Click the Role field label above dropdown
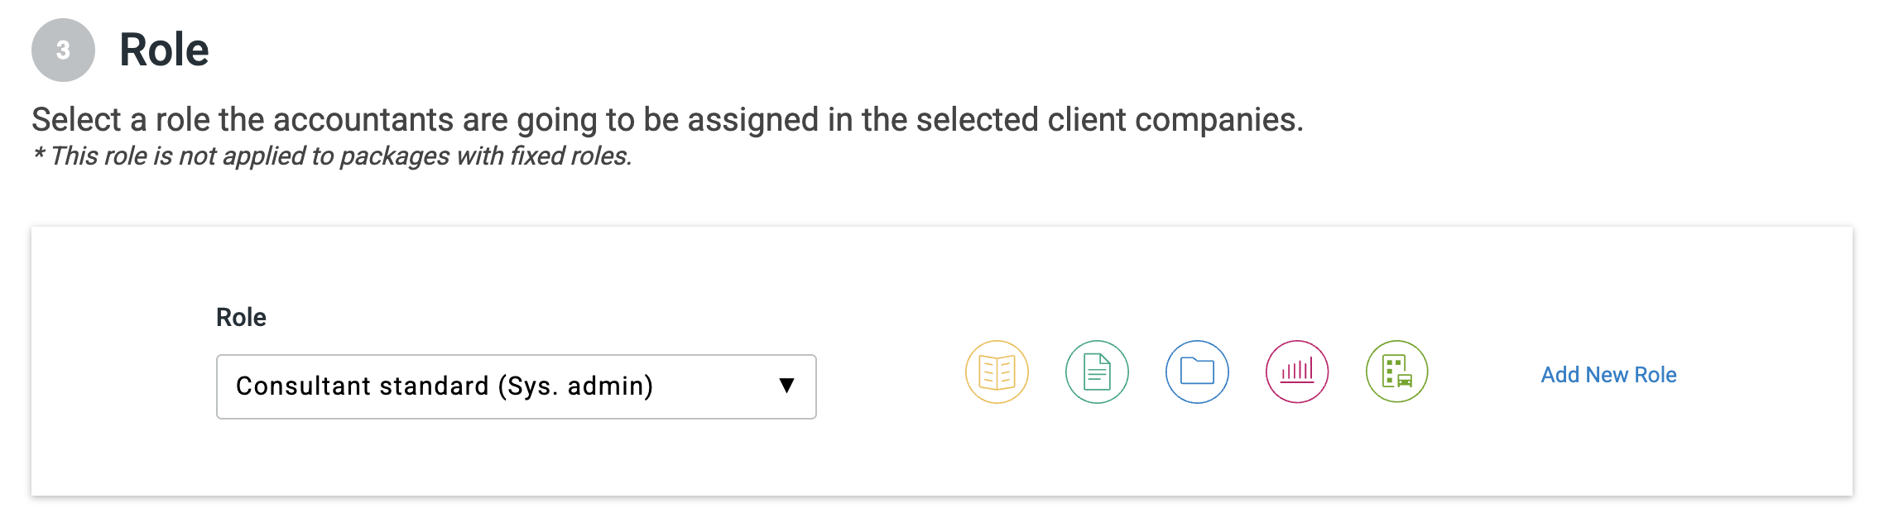Viewport: 1884px width, 518px height. (241, 317)
